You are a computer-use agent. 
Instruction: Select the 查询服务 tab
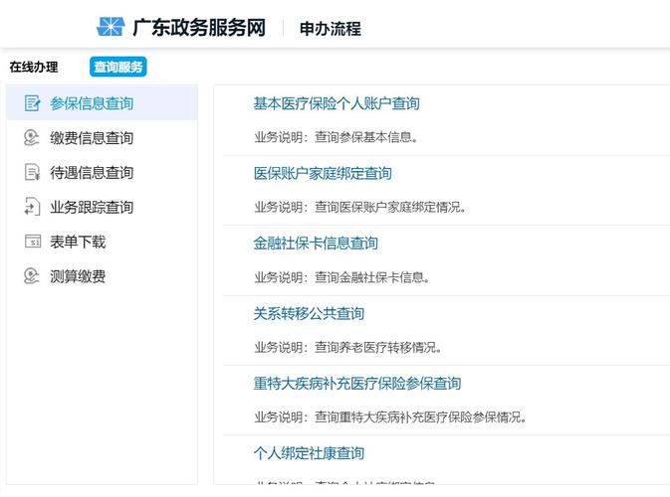click(117, 67)
